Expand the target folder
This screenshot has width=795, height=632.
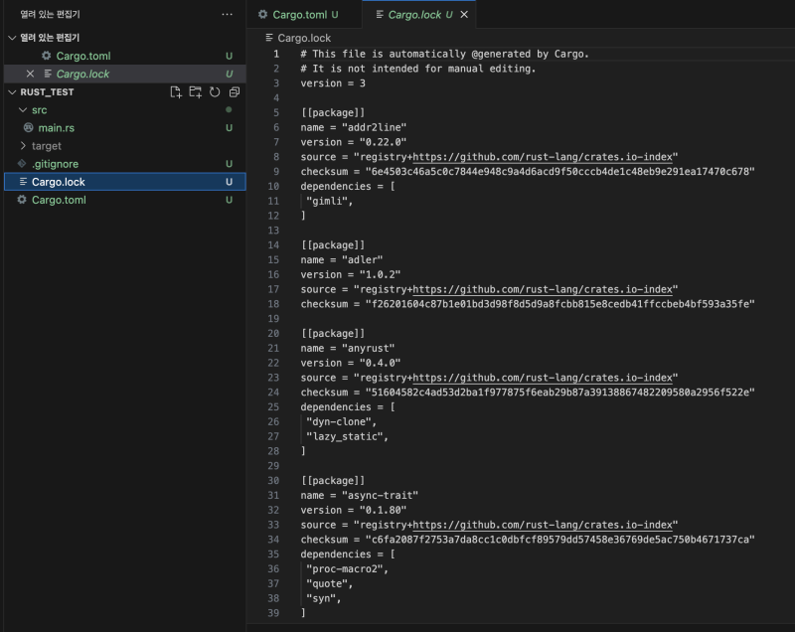click(23, 146)
